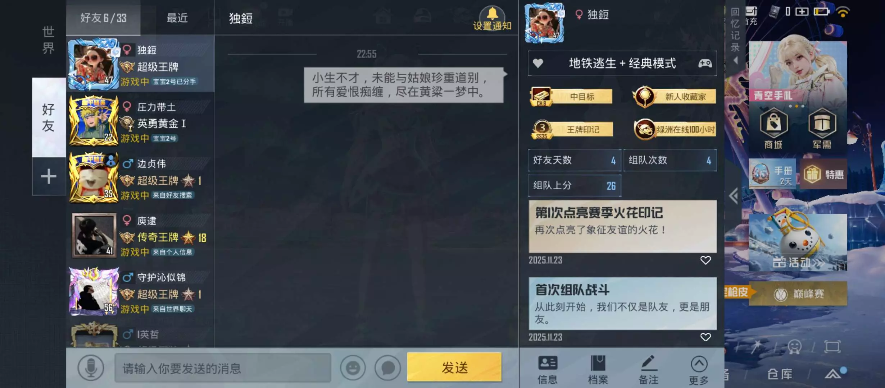Tap the microphone voice input icon
This screenshot has width=885, height=388.
(91, 368)
